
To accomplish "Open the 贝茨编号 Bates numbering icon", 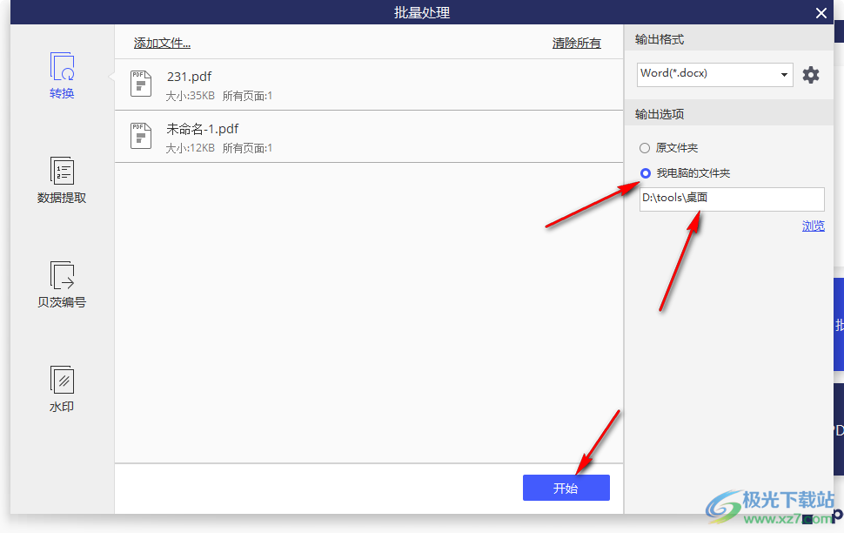I will [x=62, y=275].
